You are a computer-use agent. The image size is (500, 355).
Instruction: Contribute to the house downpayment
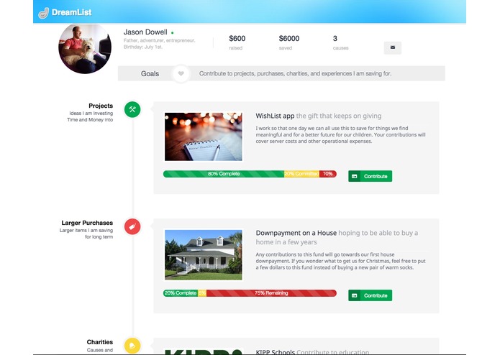[x=371, y=295]
